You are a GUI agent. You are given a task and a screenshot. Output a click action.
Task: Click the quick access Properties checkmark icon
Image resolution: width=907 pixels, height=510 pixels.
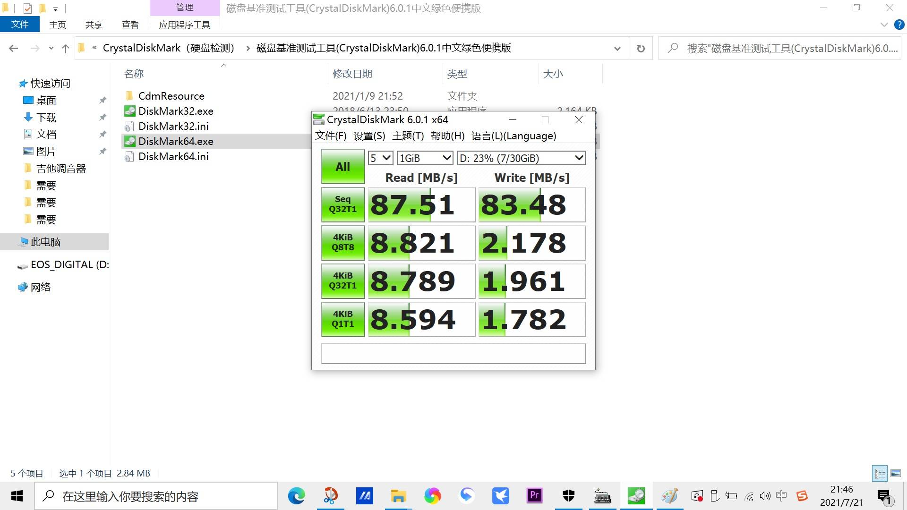27,8
